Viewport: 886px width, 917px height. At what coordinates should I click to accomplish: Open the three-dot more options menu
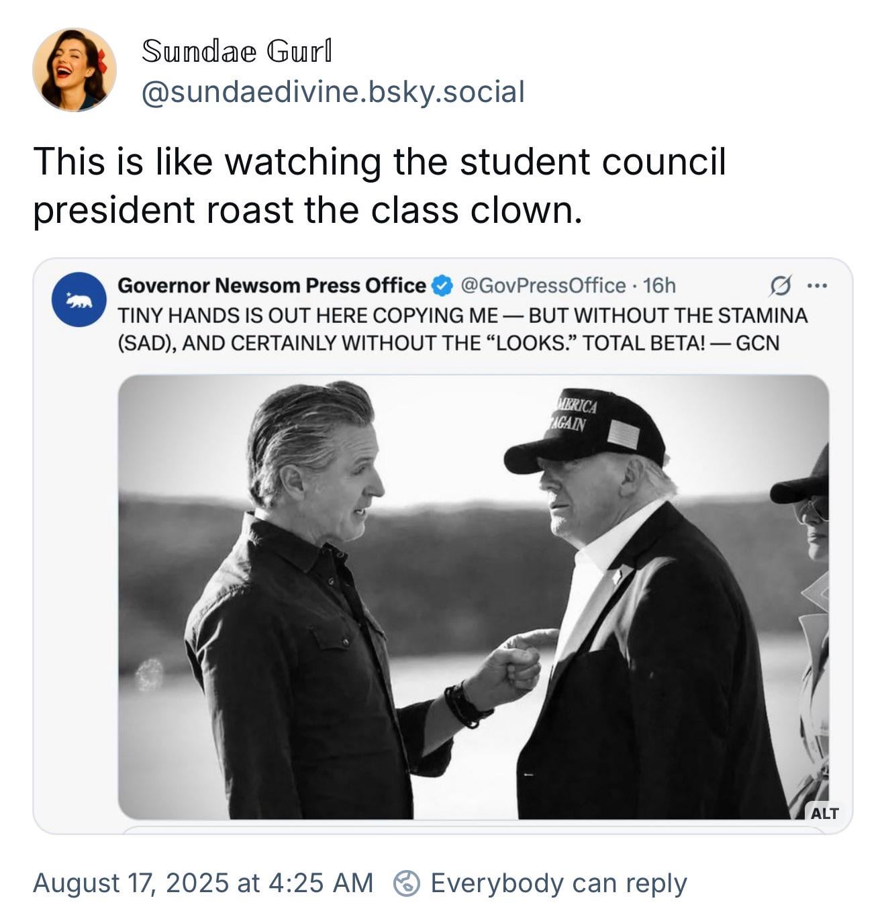(817, 286)
